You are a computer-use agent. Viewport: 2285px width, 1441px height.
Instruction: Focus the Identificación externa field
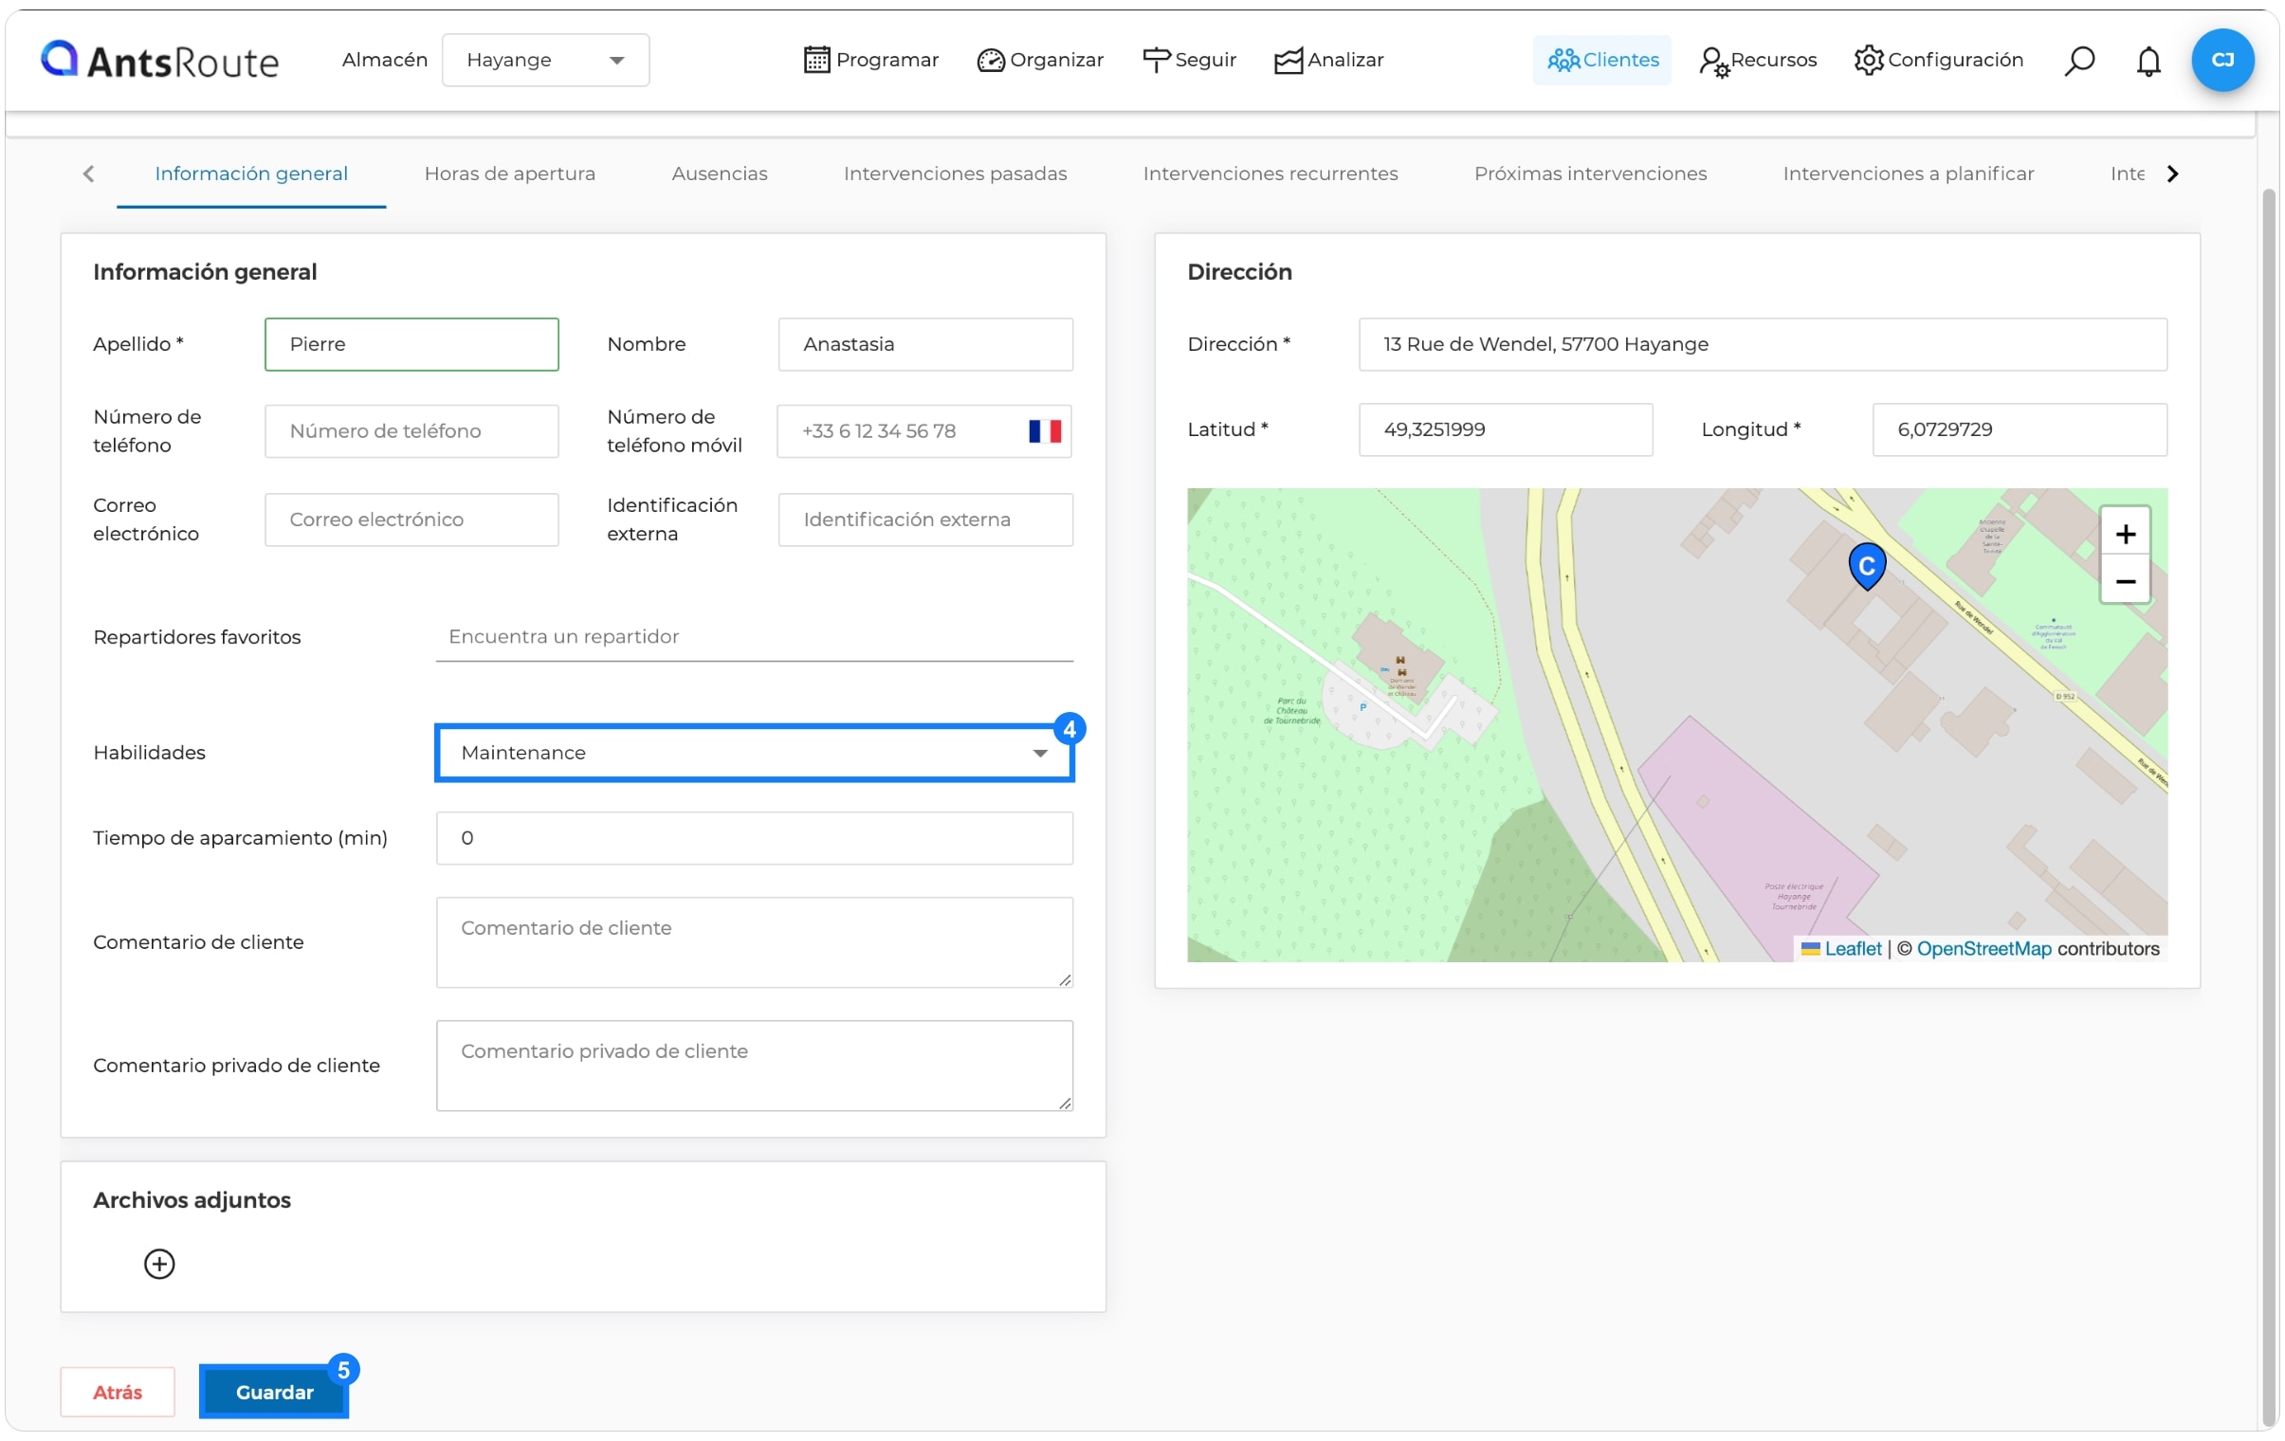(925, 520)
